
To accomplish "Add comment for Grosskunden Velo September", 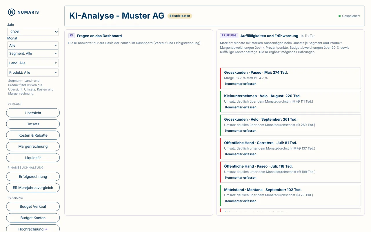I will point(241,131).
